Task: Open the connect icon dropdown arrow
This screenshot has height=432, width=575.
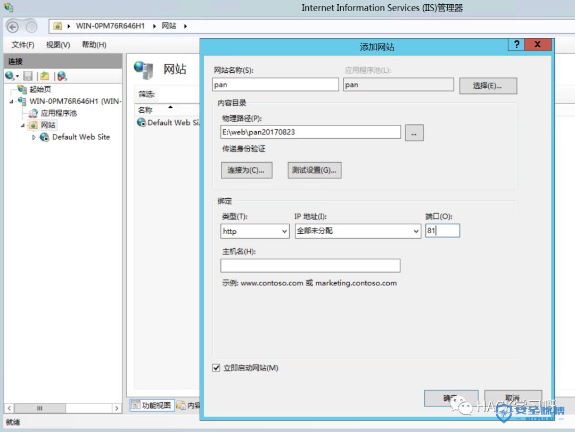Action: 17,76
